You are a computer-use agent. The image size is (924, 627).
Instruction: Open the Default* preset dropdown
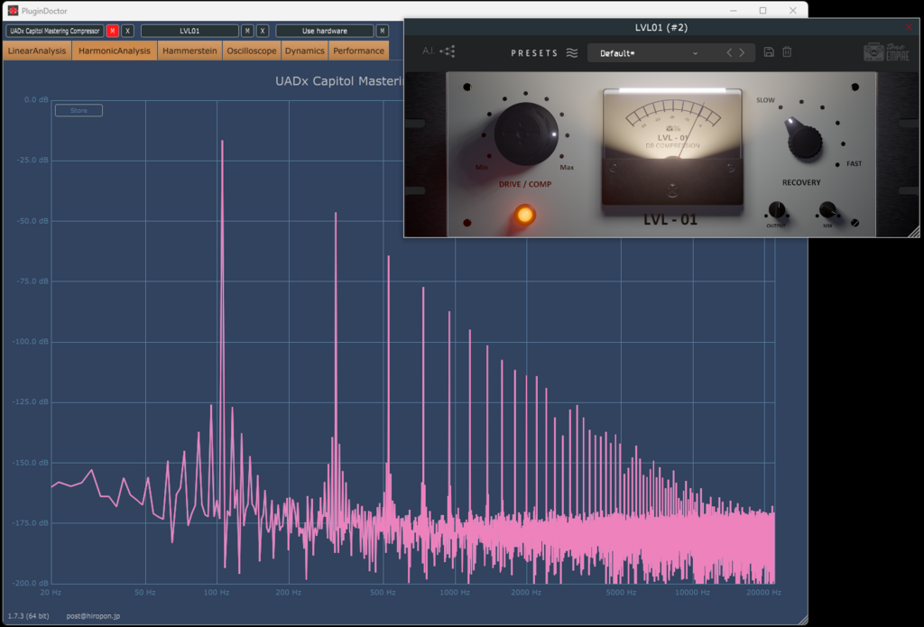[648, 53]
